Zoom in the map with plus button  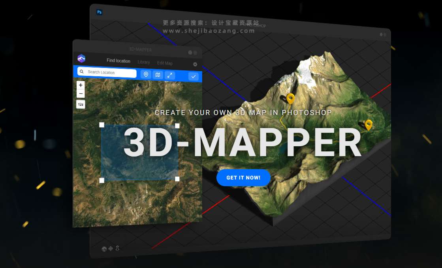(81, 85)
